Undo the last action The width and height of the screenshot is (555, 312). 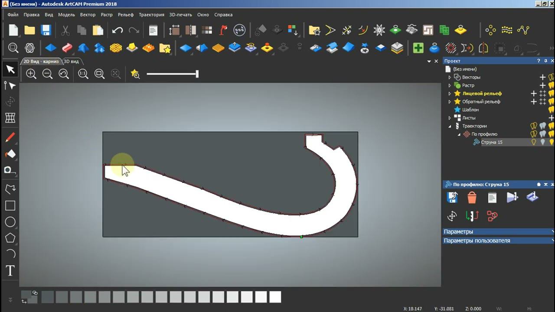click(118, 30)
